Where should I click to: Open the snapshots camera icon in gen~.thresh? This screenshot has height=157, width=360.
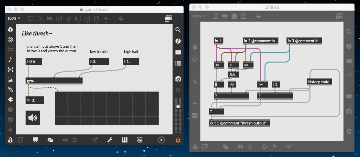tap(178, 79)
